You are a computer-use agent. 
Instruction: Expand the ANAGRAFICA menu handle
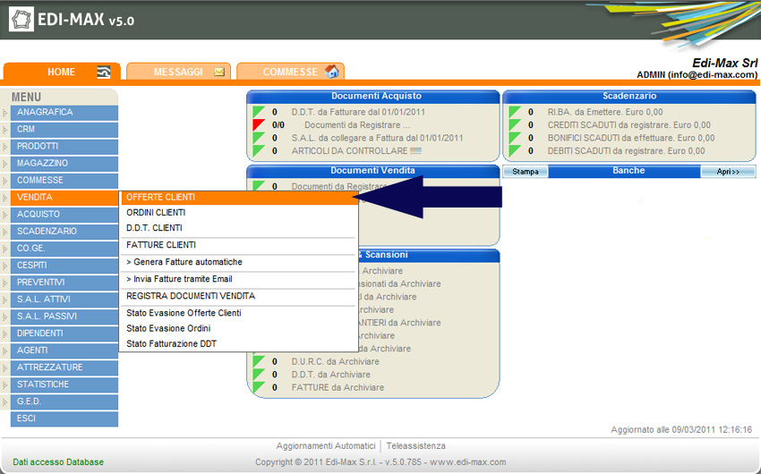point(5,113)
